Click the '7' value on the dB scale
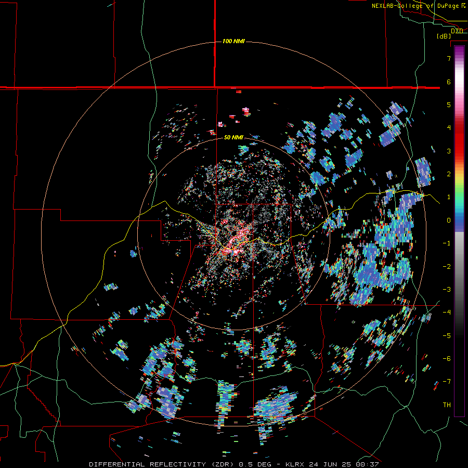This screenshot has height=468, width=468. pyautogui.click(x=449, y=58)
